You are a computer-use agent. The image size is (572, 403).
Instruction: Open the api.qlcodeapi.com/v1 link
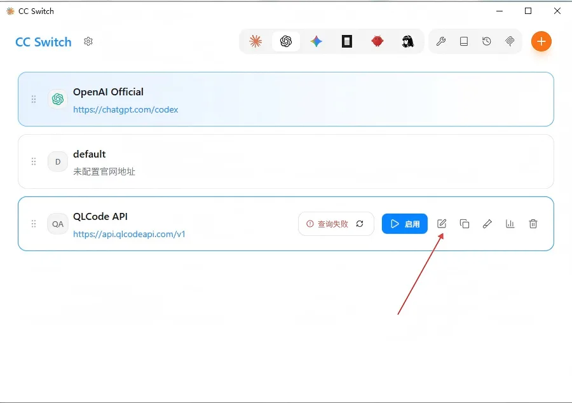(129, 234)
